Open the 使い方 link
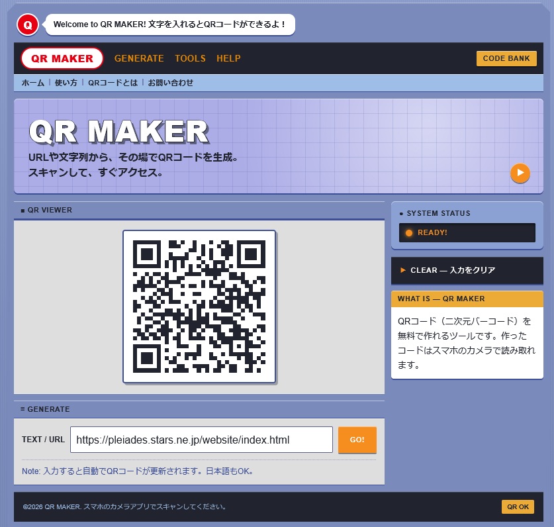The image size is (554, 527). pyautogui.click(x=66, y=83)
